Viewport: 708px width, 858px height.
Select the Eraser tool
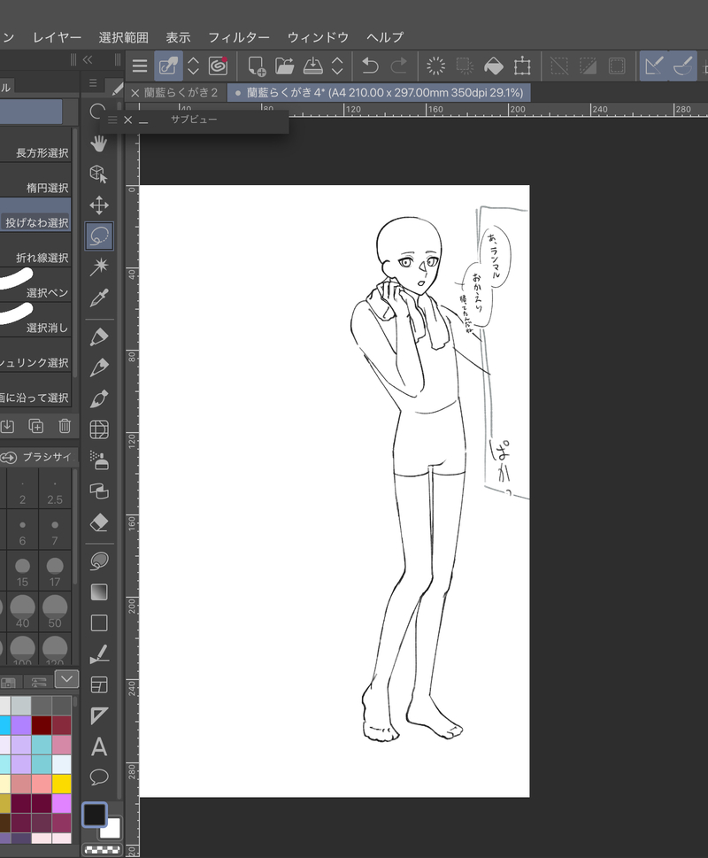click(99, 523)
